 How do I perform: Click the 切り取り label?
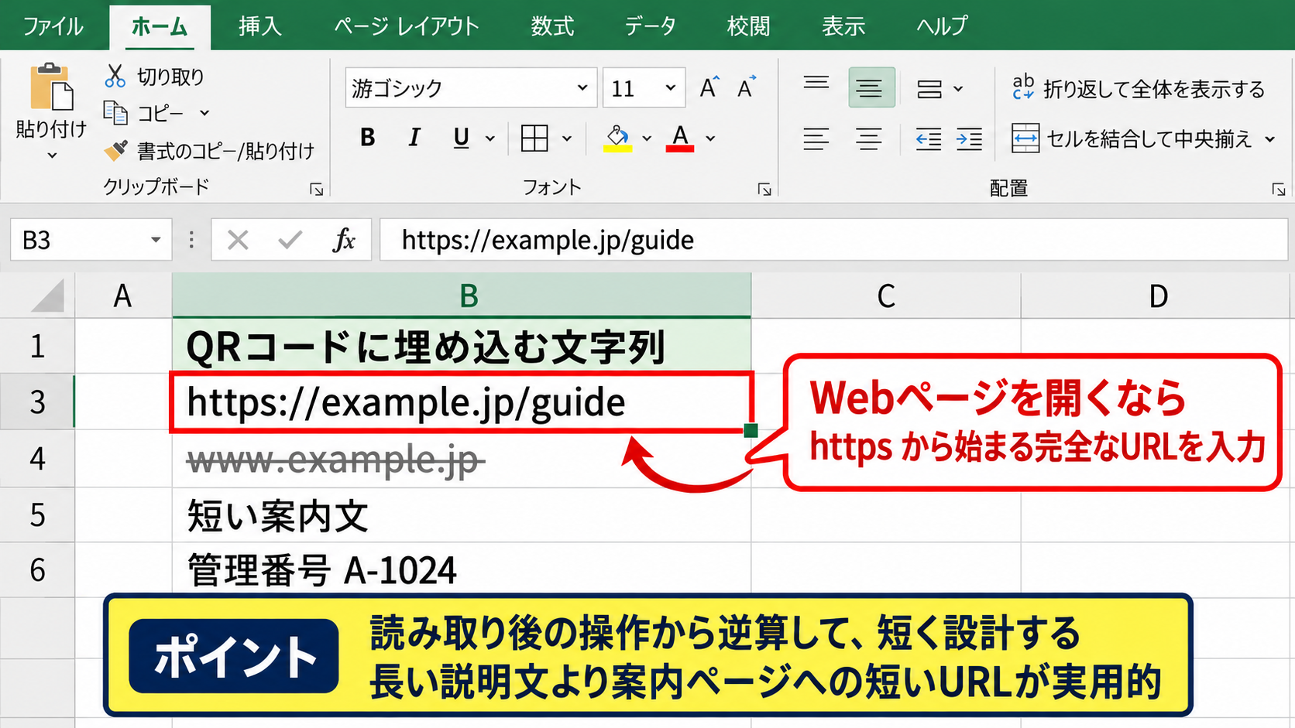tap(170, 77)
